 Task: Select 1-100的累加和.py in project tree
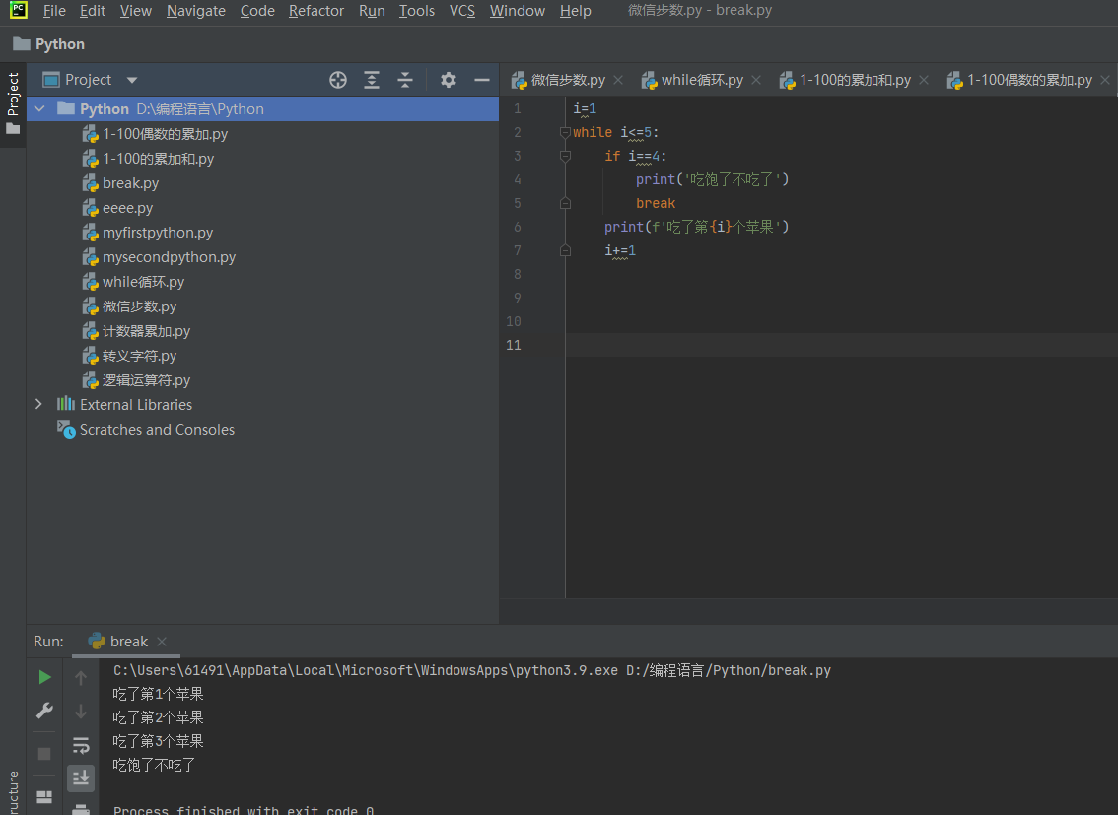[x=148, y=158]
